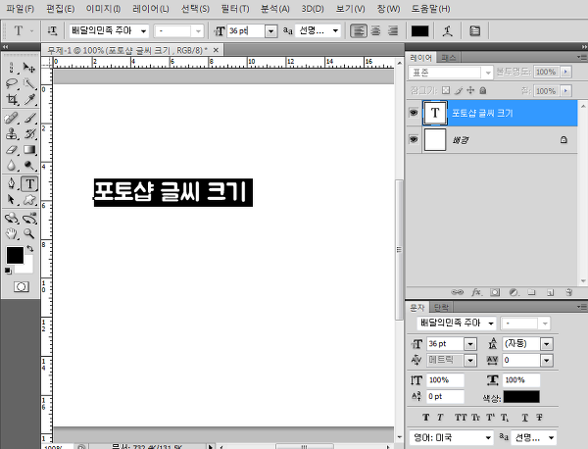Open layer fill slider arrow
The image size is (588, 449).
[565, 91]
